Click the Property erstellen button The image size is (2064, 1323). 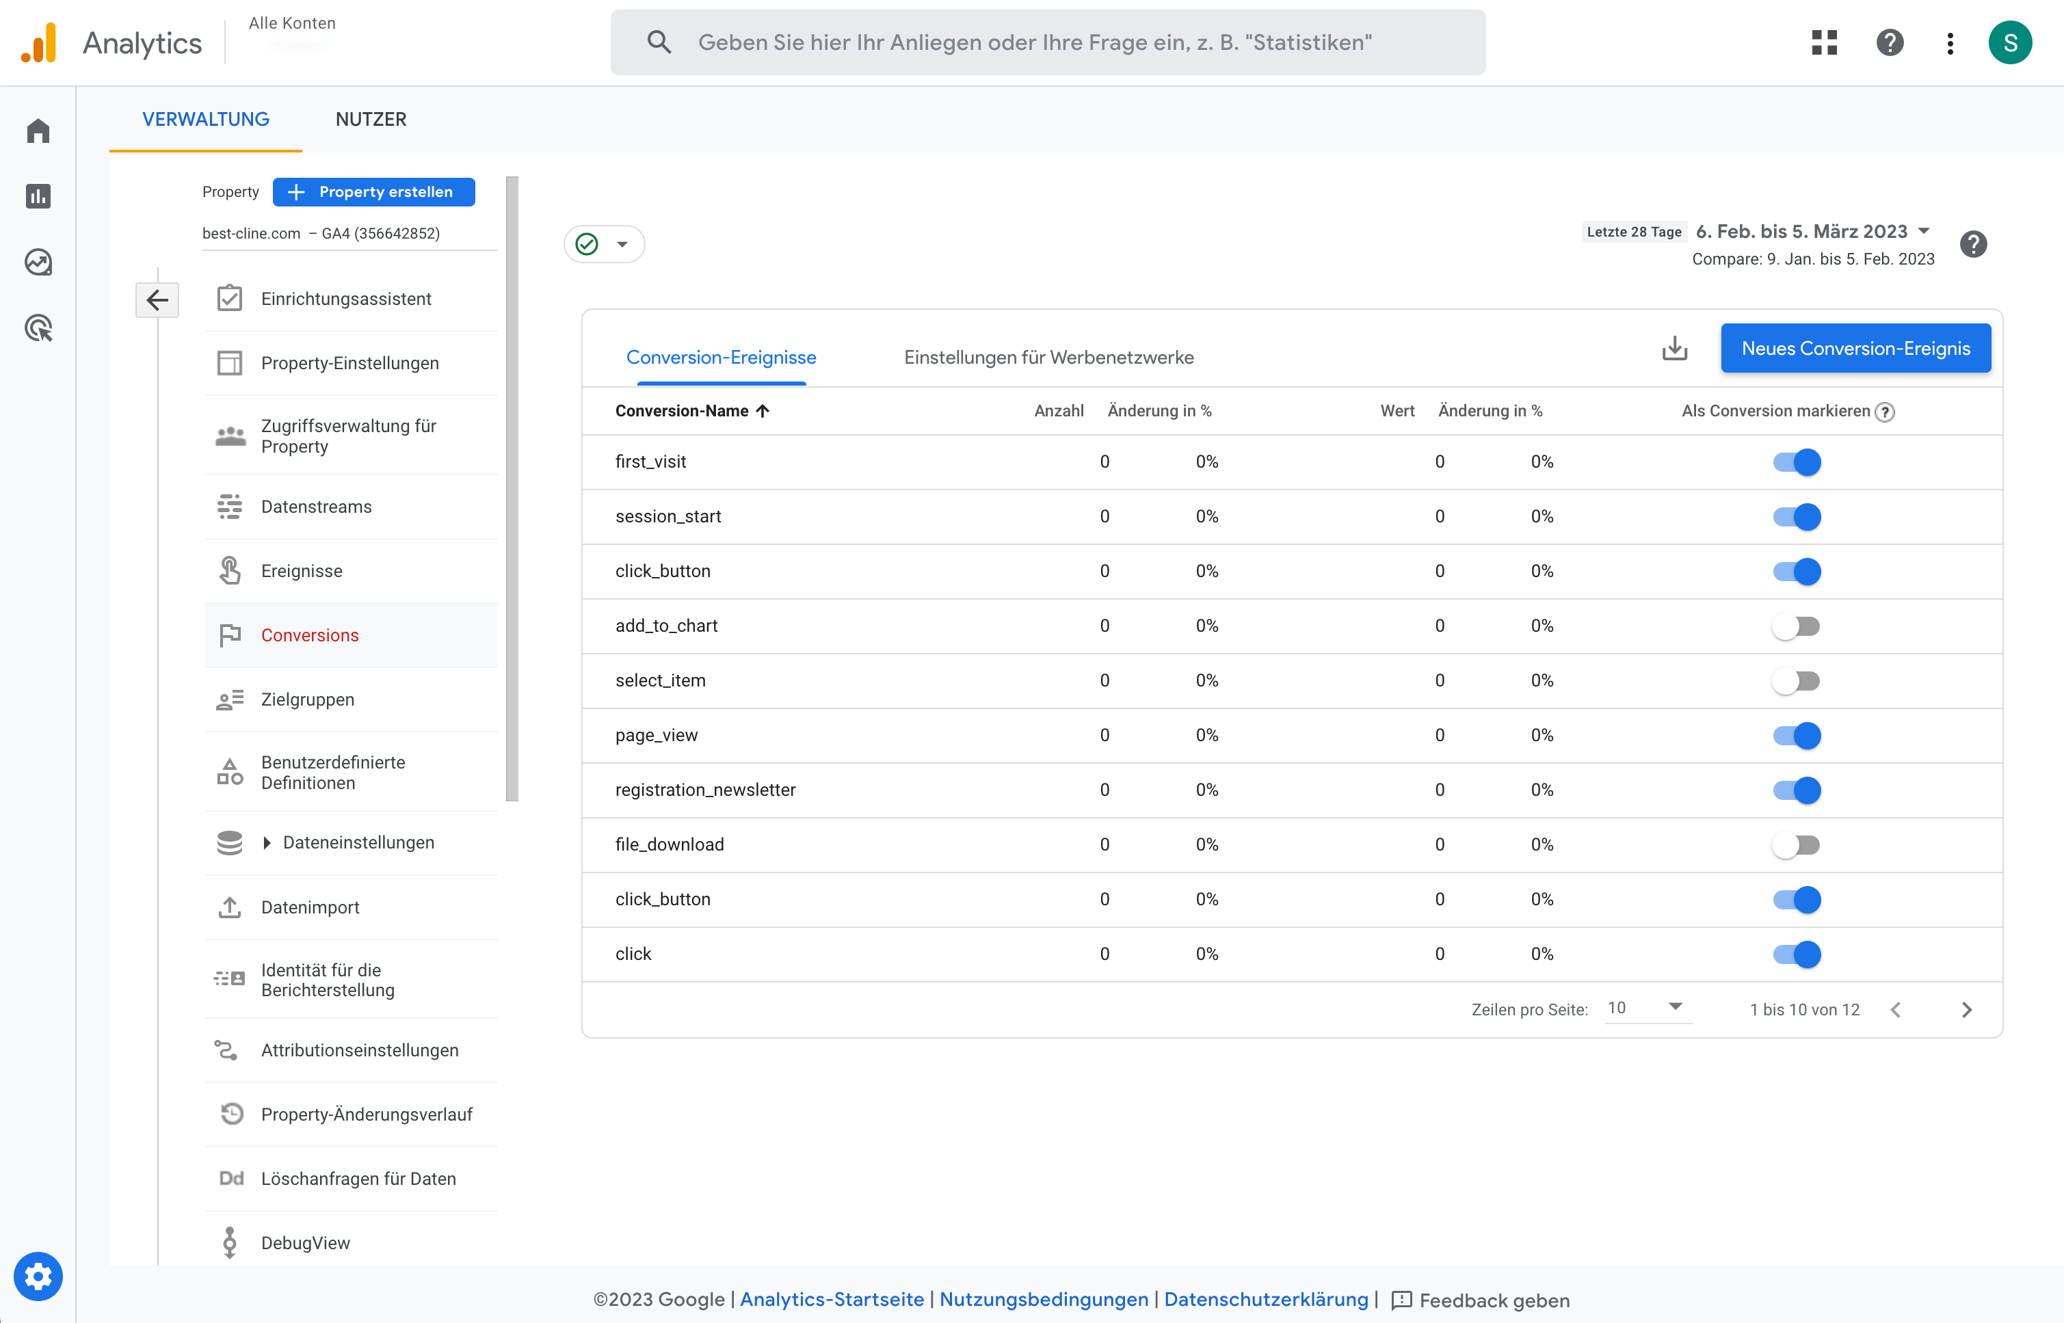point(374,191)
